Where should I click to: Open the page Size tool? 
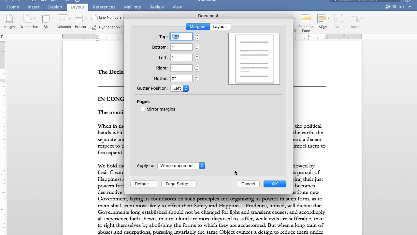click(47, 22)
